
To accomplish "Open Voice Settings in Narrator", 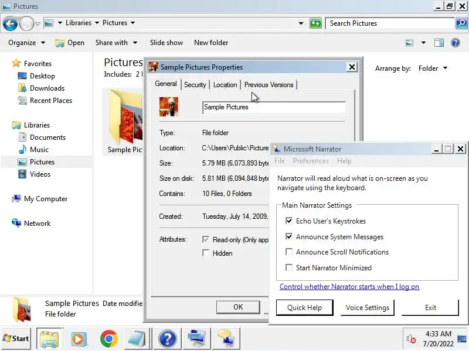I will 368,308.
